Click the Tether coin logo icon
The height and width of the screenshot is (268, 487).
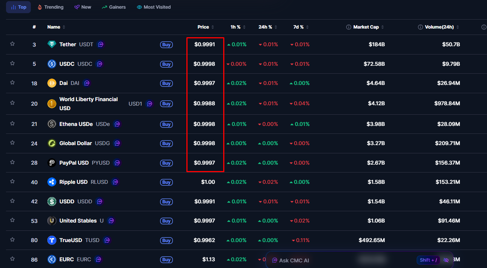tap(52, 44)
